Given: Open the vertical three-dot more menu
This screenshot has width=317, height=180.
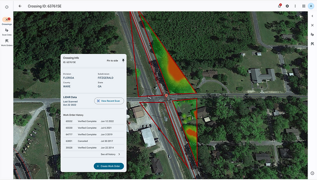Looking at the screenshot, I should click(x=295, y=6).
